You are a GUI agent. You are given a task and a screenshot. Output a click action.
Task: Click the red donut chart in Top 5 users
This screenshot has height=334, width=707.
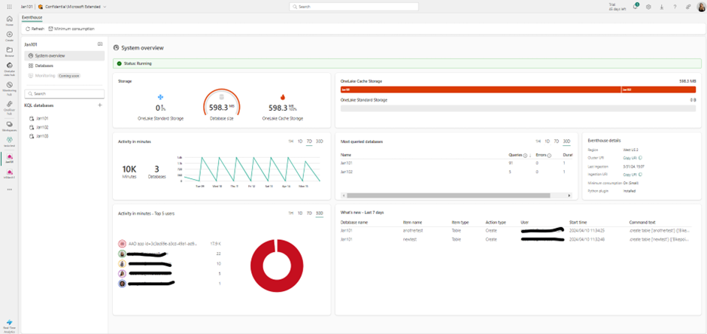point(276,266)
